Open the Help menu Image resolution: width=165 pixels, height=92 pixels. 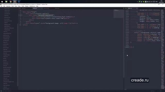(x=37, y=6)
